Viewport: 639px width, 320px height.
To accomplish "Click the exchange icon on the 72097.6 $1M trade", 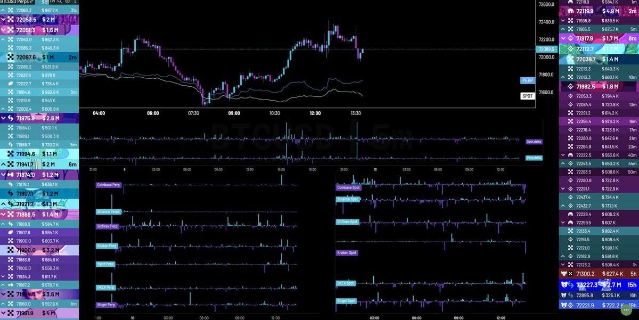I will click(x=11, y=57).
